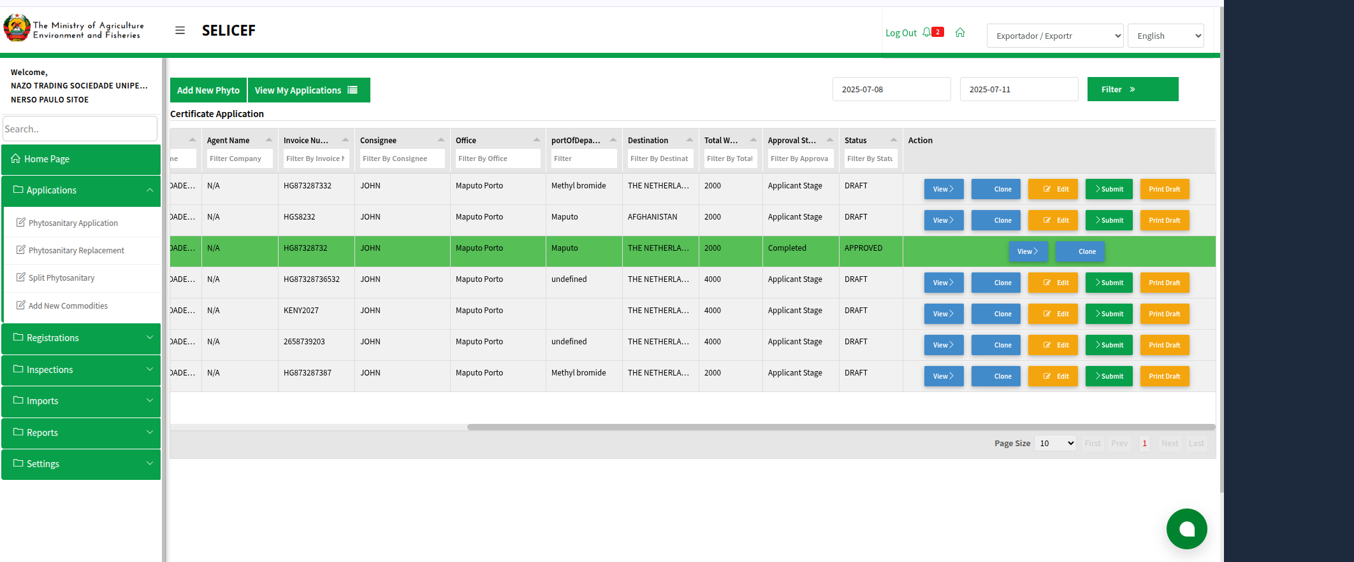Expand the Inspections sidebar section
The height and width of the screenshot is (562, 1354).
81,370
